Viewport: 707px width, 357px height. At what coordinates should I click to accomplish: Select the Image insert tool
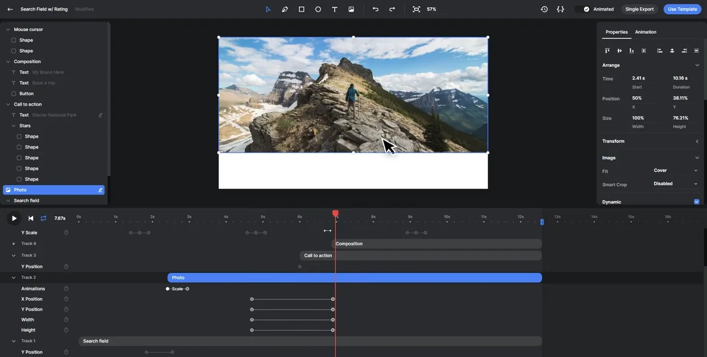tap(351, 9)
